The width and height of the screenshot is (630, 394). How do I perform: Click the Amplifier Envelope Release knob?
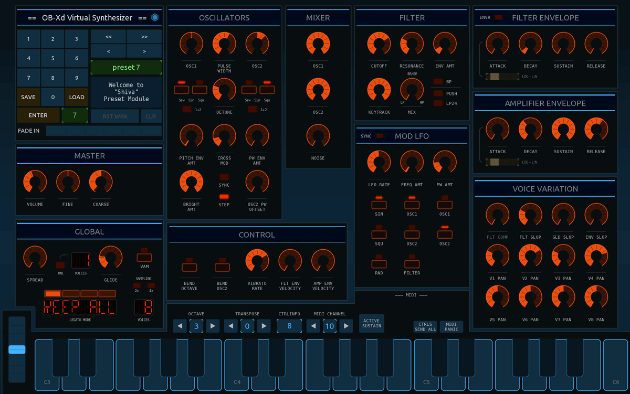click(x=596, y=129)
